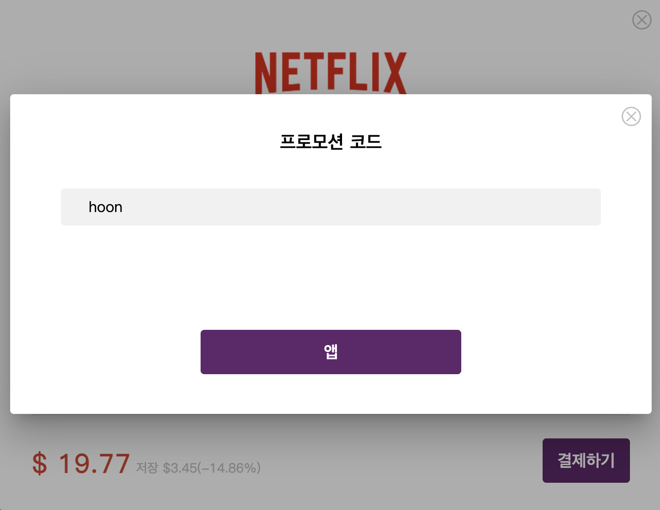Click the Netflix logo
This screenshot has width=660, height=510.
coord(331,73)
